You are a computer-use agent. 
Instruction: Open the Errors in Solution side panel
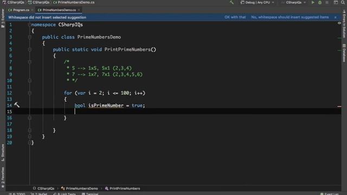[344, 24]
